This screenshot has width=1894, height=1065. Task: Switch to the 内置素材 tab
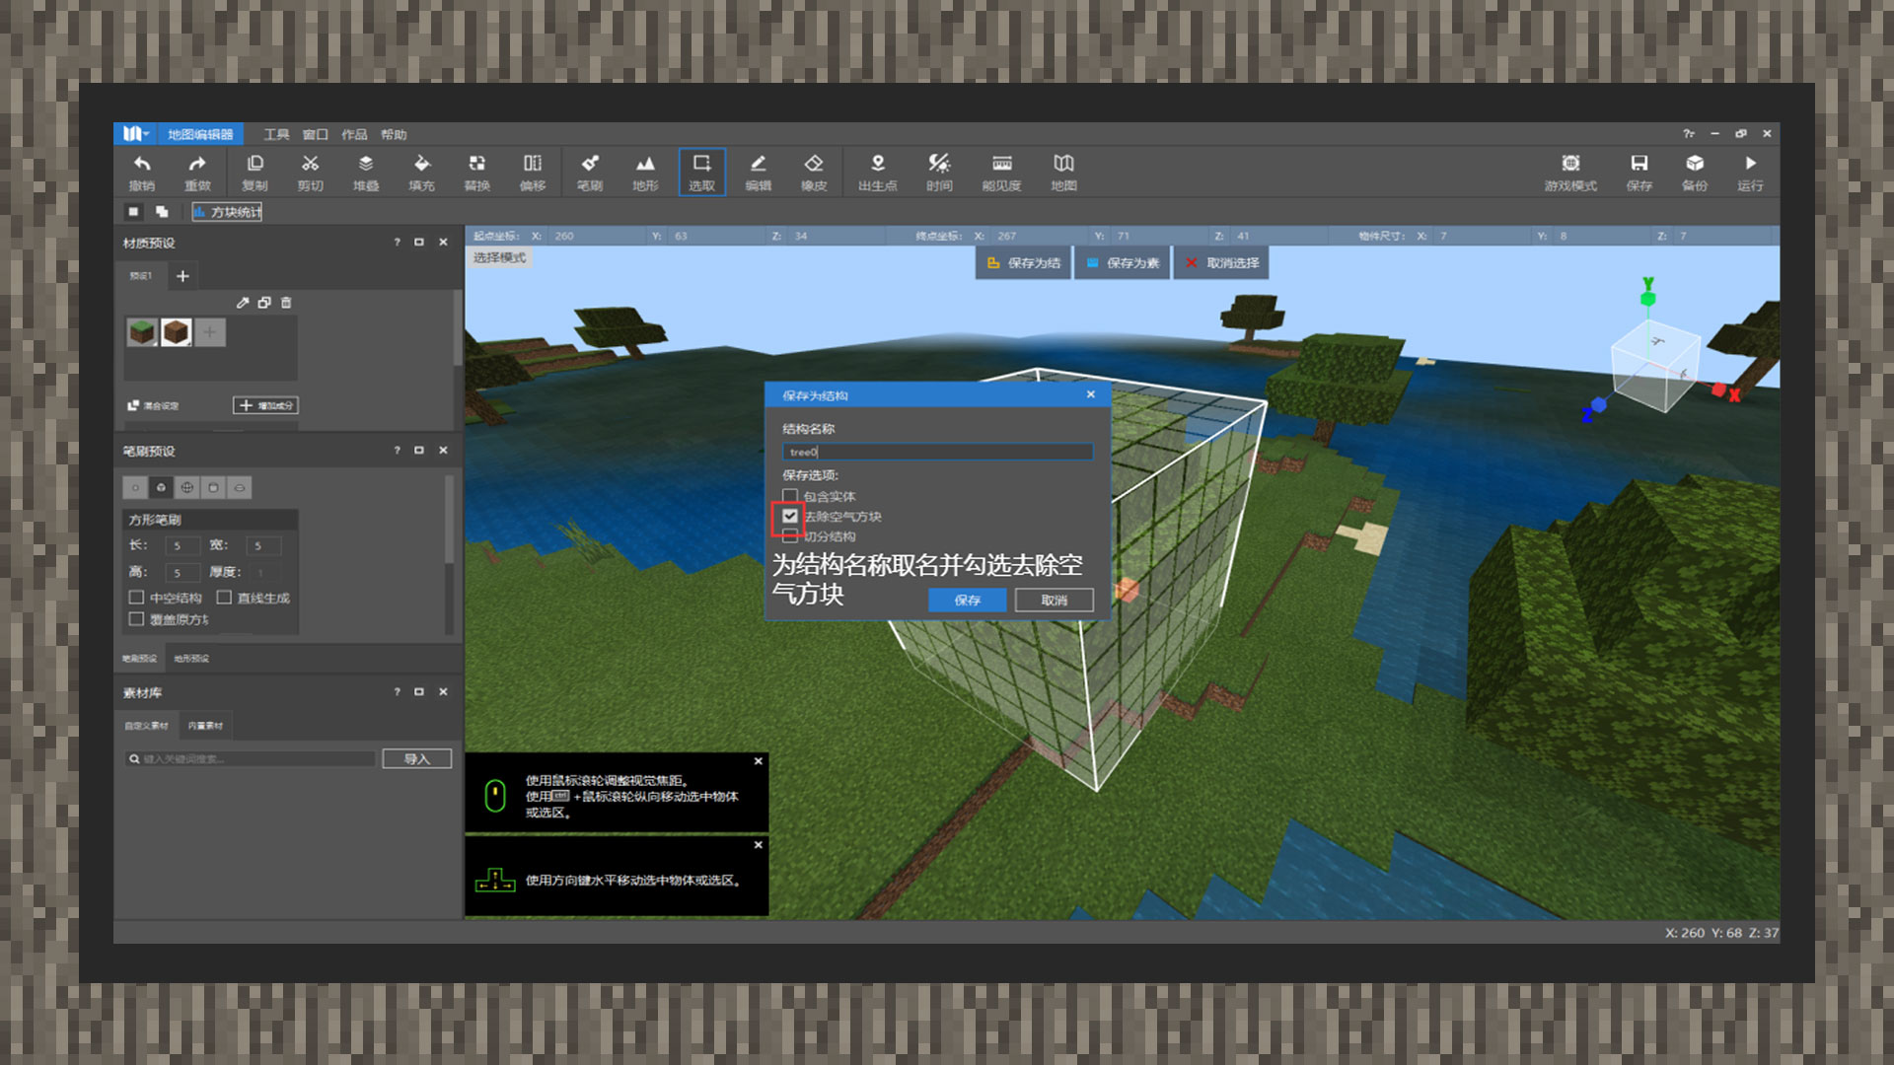point(205,726)
